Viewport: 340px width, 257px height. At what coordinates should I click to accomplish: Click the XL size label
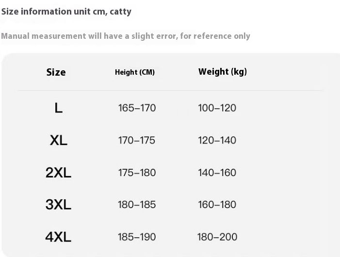(58, 140)
